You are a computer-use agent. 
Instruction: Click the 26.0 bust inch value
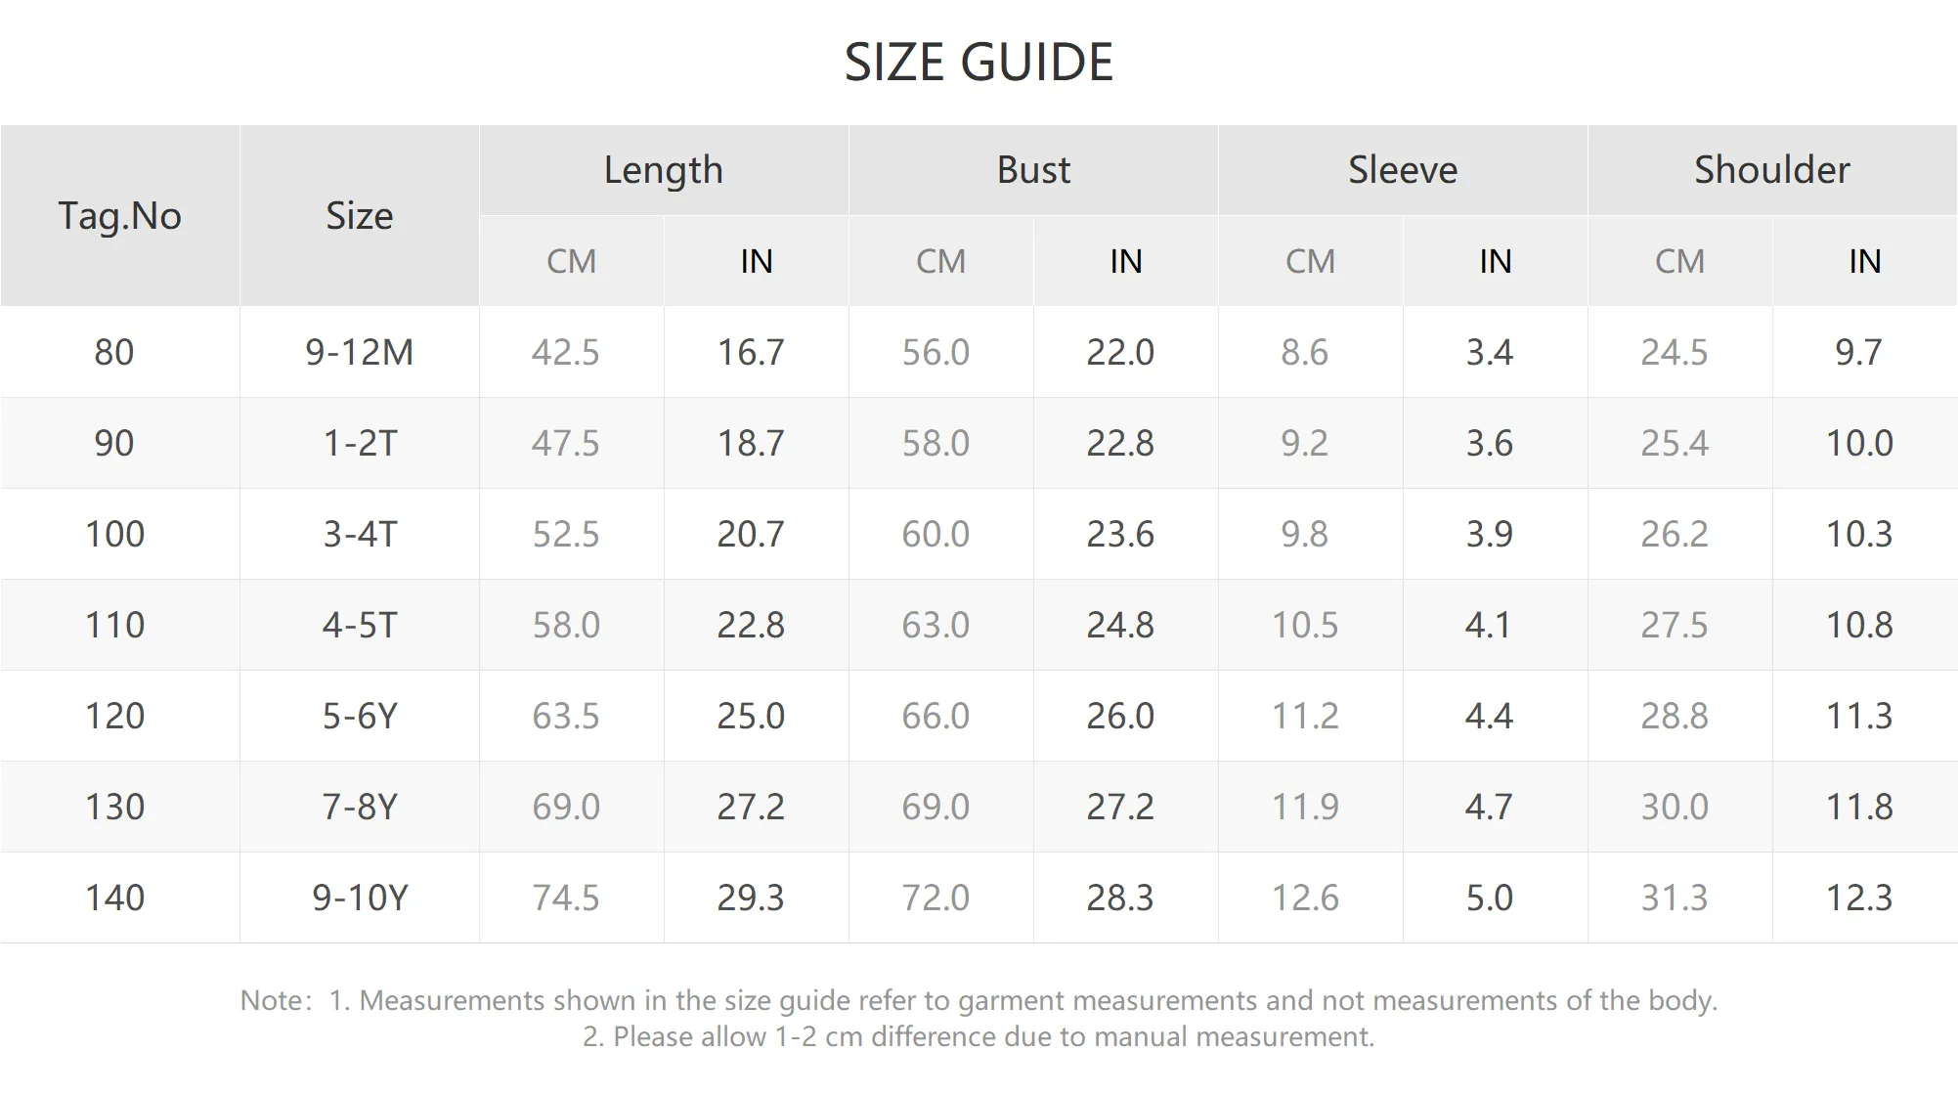click(1120, 716)
